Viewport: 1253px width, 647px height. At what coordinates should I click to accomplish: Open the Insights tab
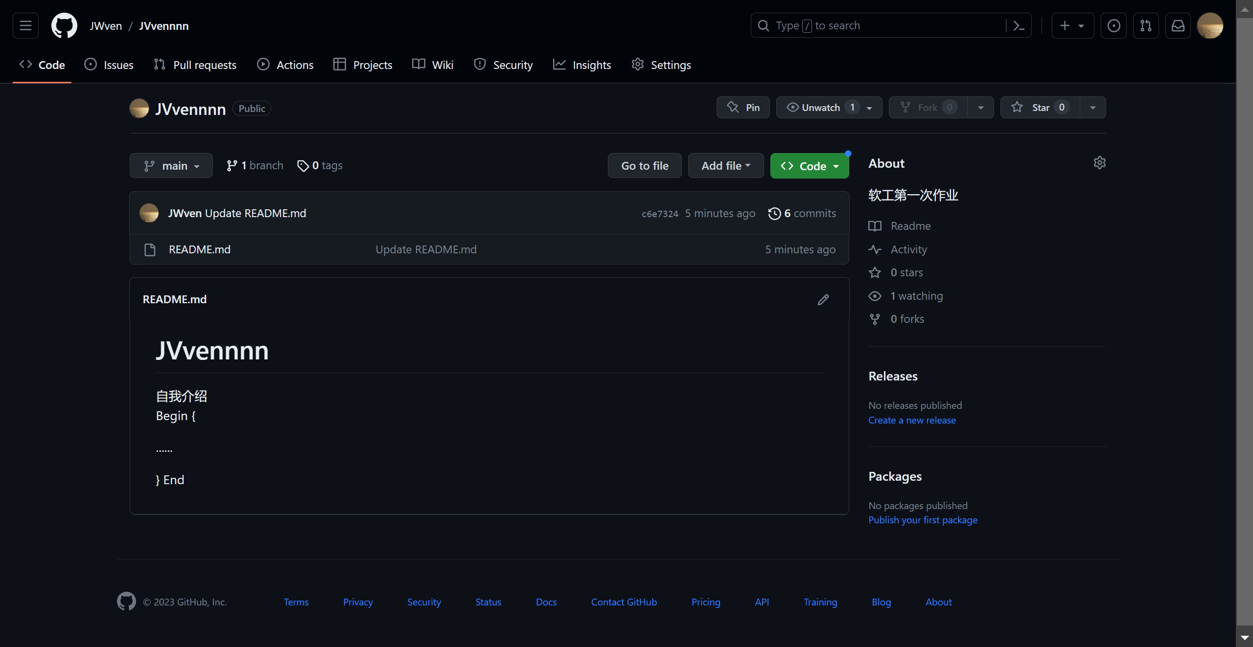(582, 65)
